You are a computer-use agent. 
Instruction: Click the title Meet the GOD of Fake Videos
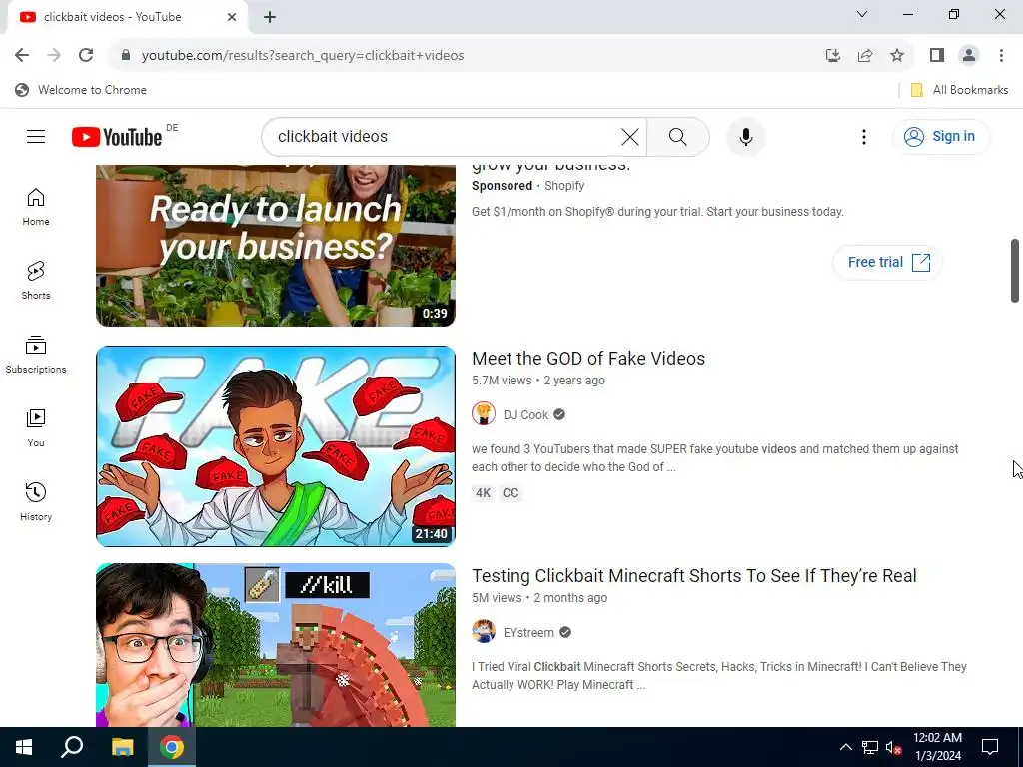[588, 359]
